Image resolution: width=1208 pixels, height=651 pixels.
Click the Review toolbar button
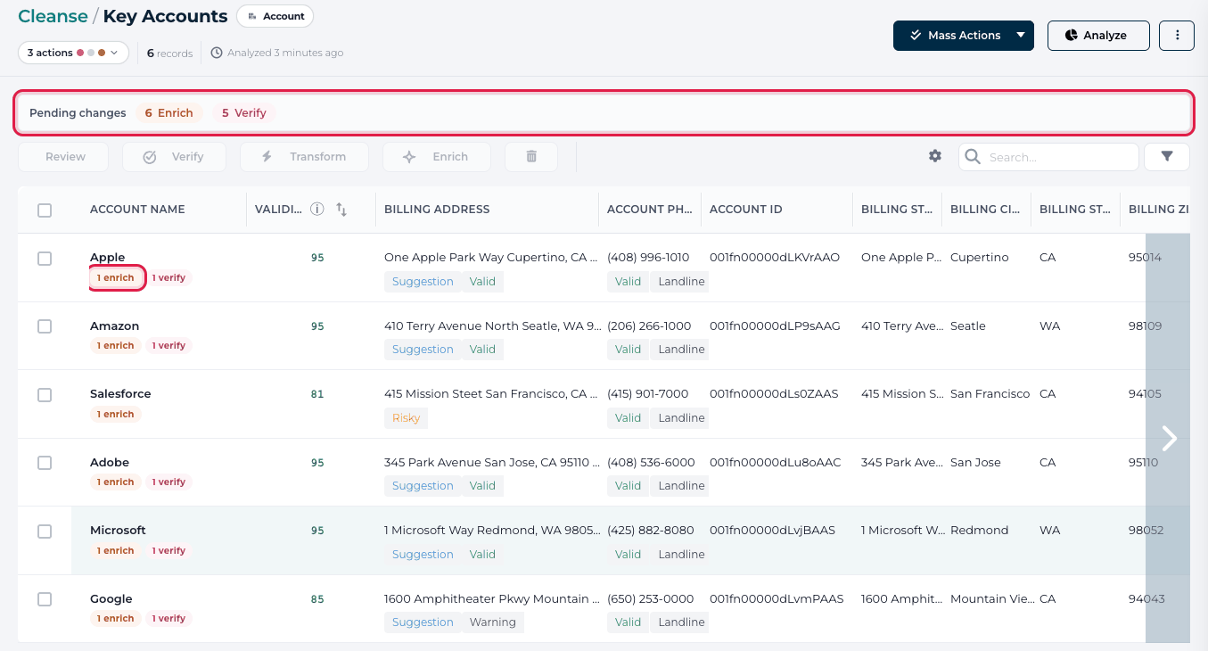63,156
